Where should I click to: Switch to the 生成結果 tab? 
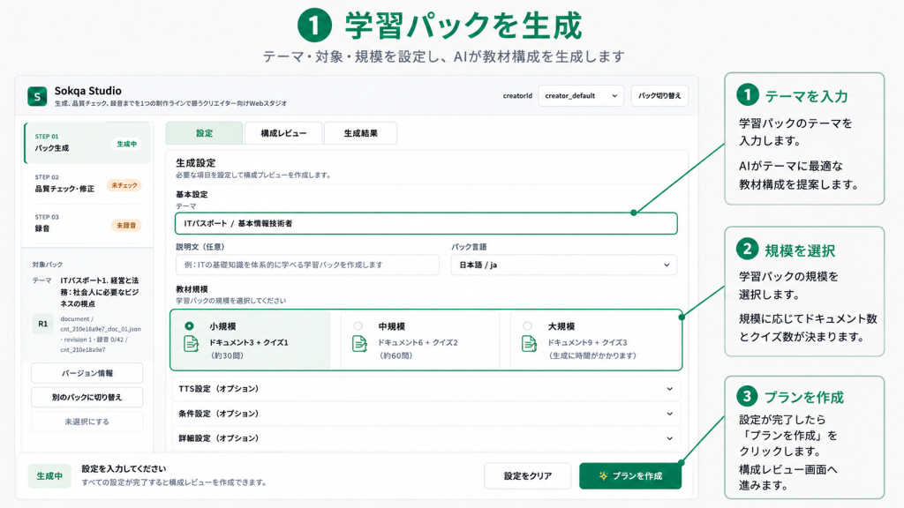pos(360,133)
